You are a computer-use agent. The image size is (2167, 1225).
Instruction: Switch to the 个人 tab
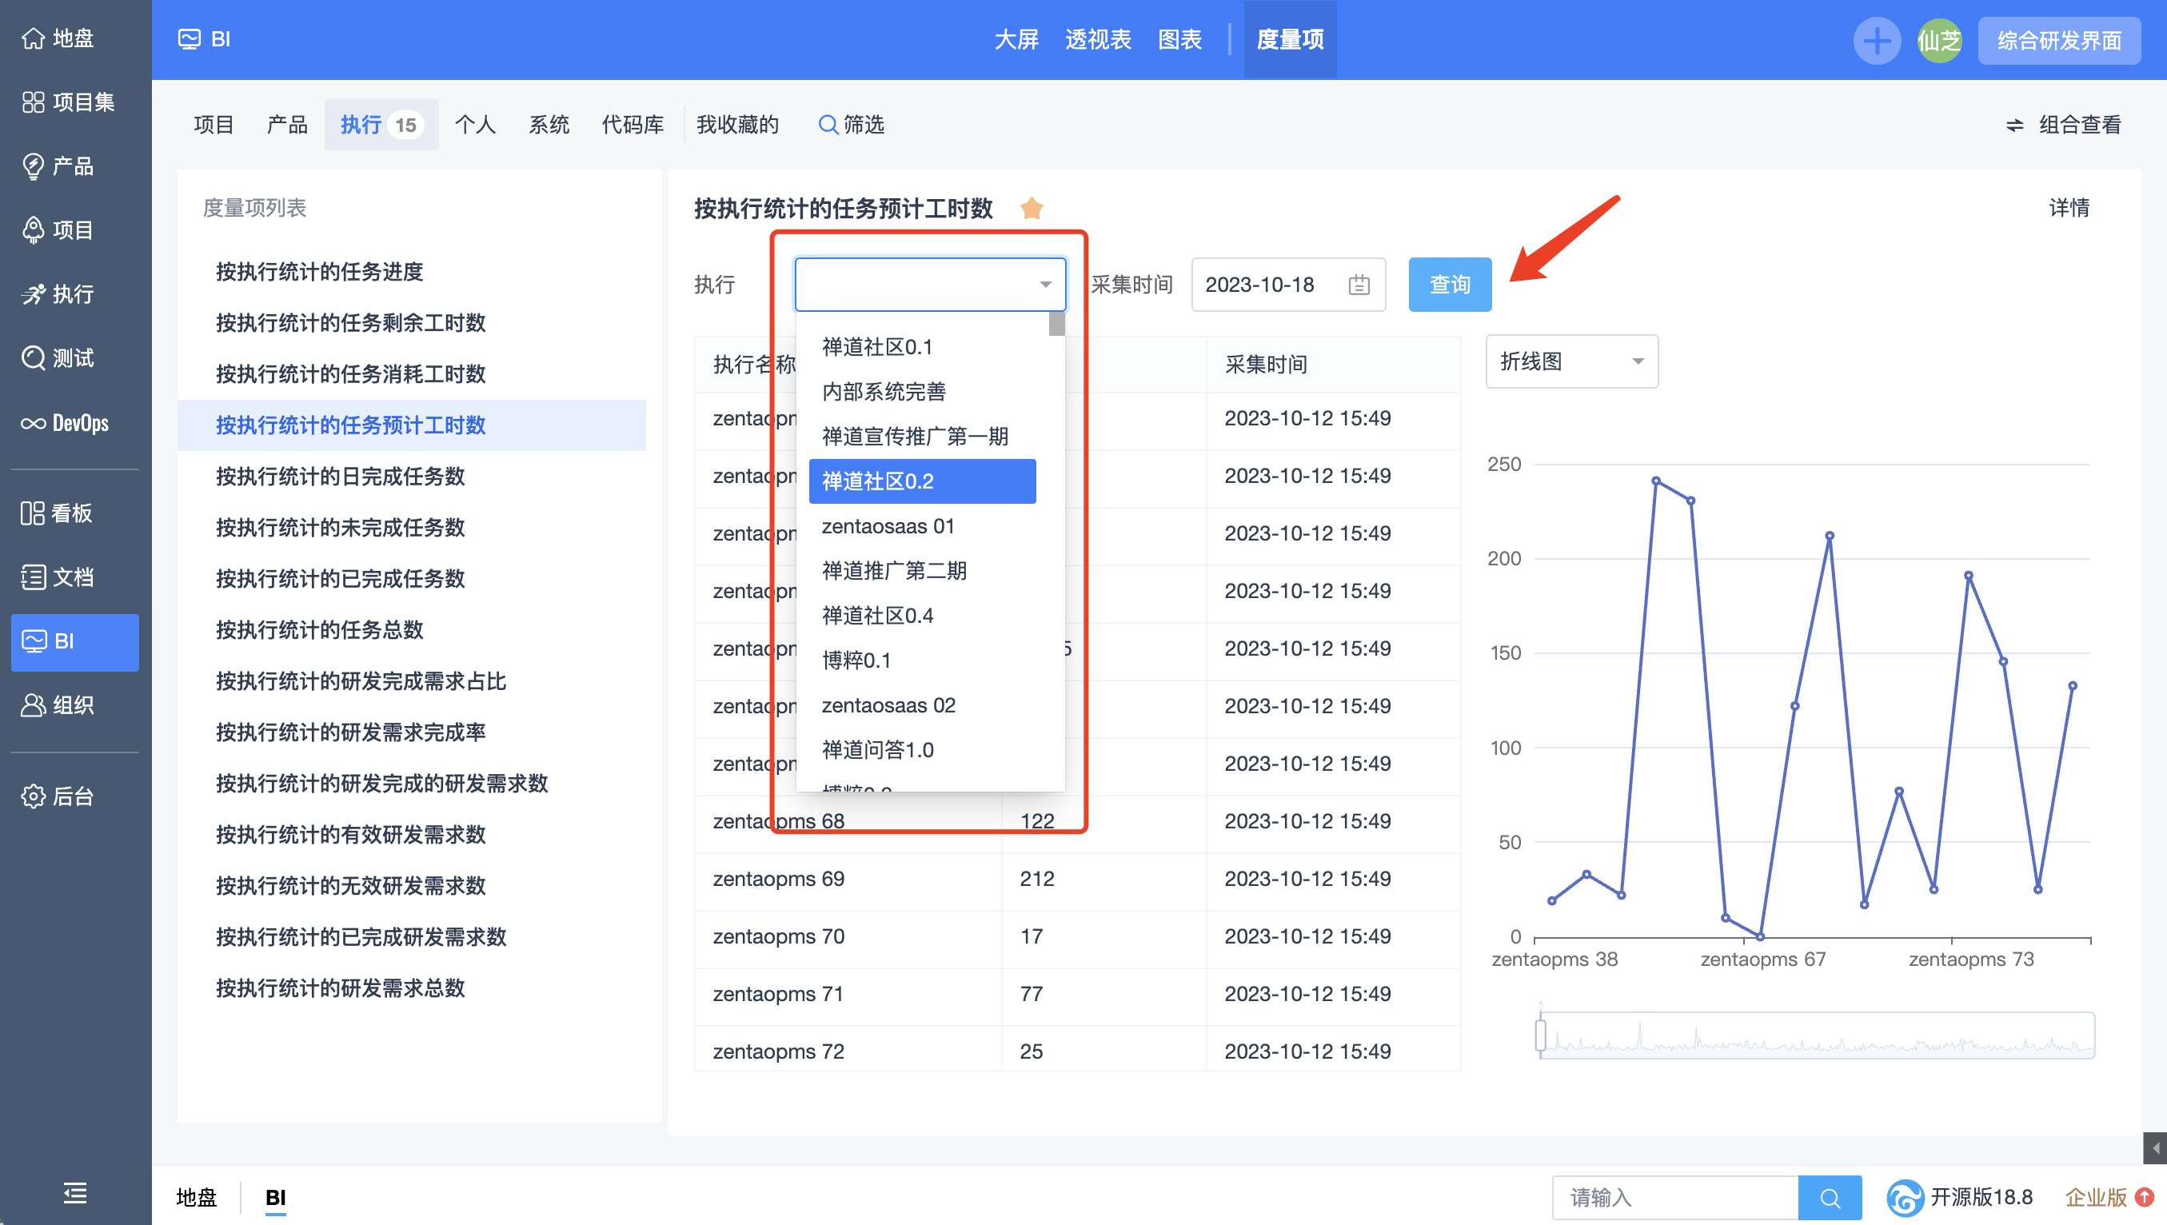tap(475, 125)
